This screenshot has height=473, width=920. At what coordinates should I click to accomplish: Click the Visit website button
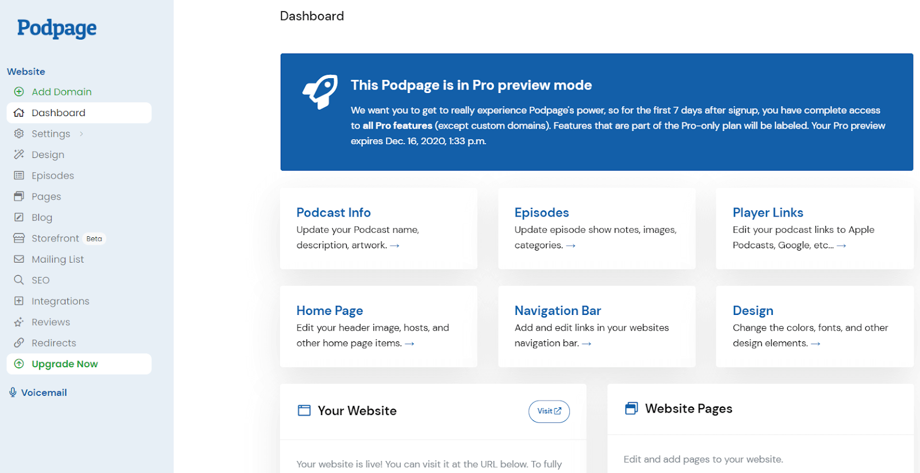pyautogui.click(x=549, y=411)
